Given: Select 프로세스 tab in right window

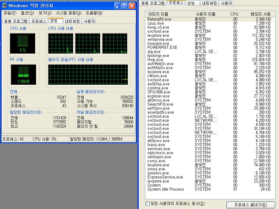Looking at the screenshot, I should click(176, 3).
